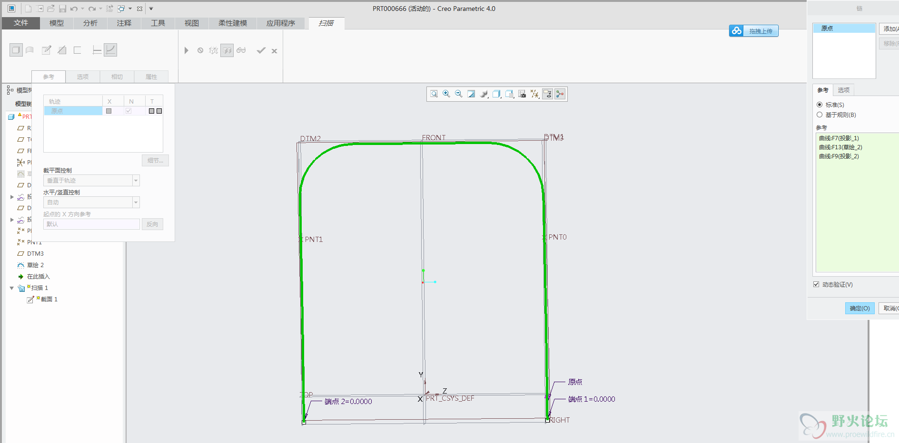Click the No Preview icon
The height and width of the screenshot is (443, 899).
point(200,50)
